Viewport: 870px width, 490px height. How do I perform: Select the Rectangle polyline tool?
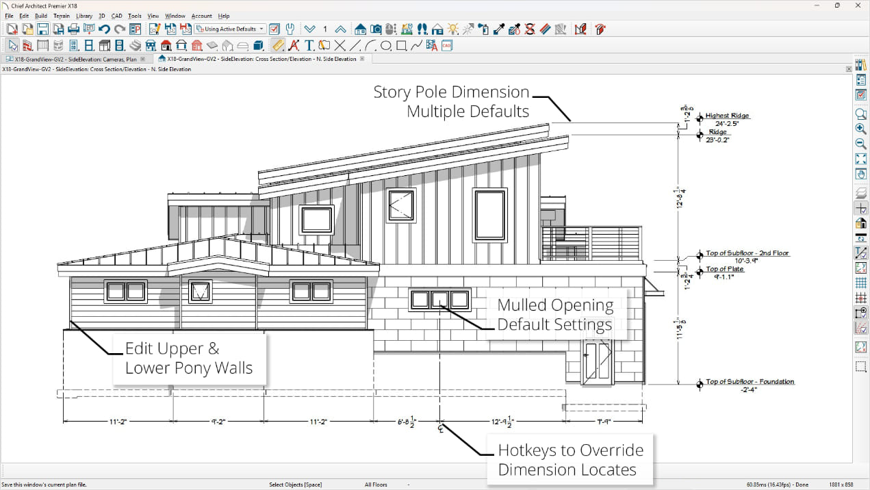pos(401,46)
